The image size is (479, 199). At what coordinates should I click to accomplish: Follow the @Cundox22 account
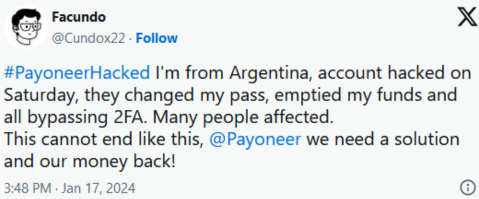[x=157, y=38]
